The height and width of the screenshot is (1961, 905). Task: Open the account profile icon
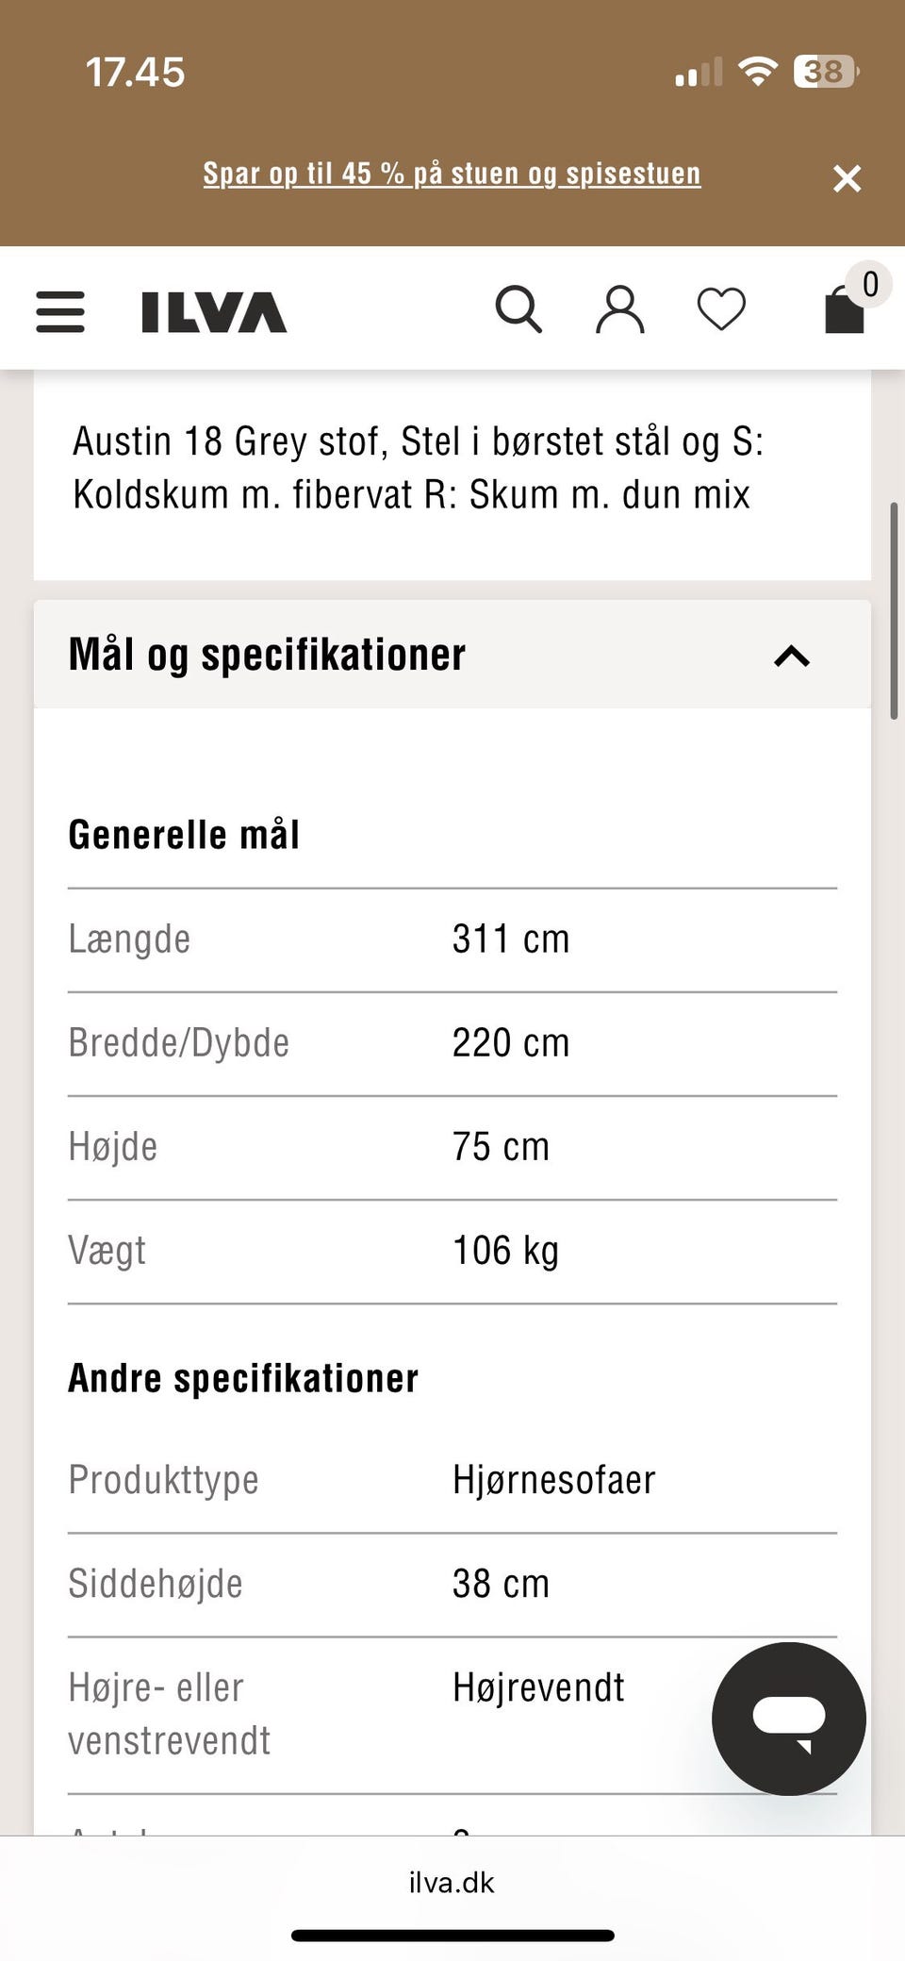click(x=620, y=309)
